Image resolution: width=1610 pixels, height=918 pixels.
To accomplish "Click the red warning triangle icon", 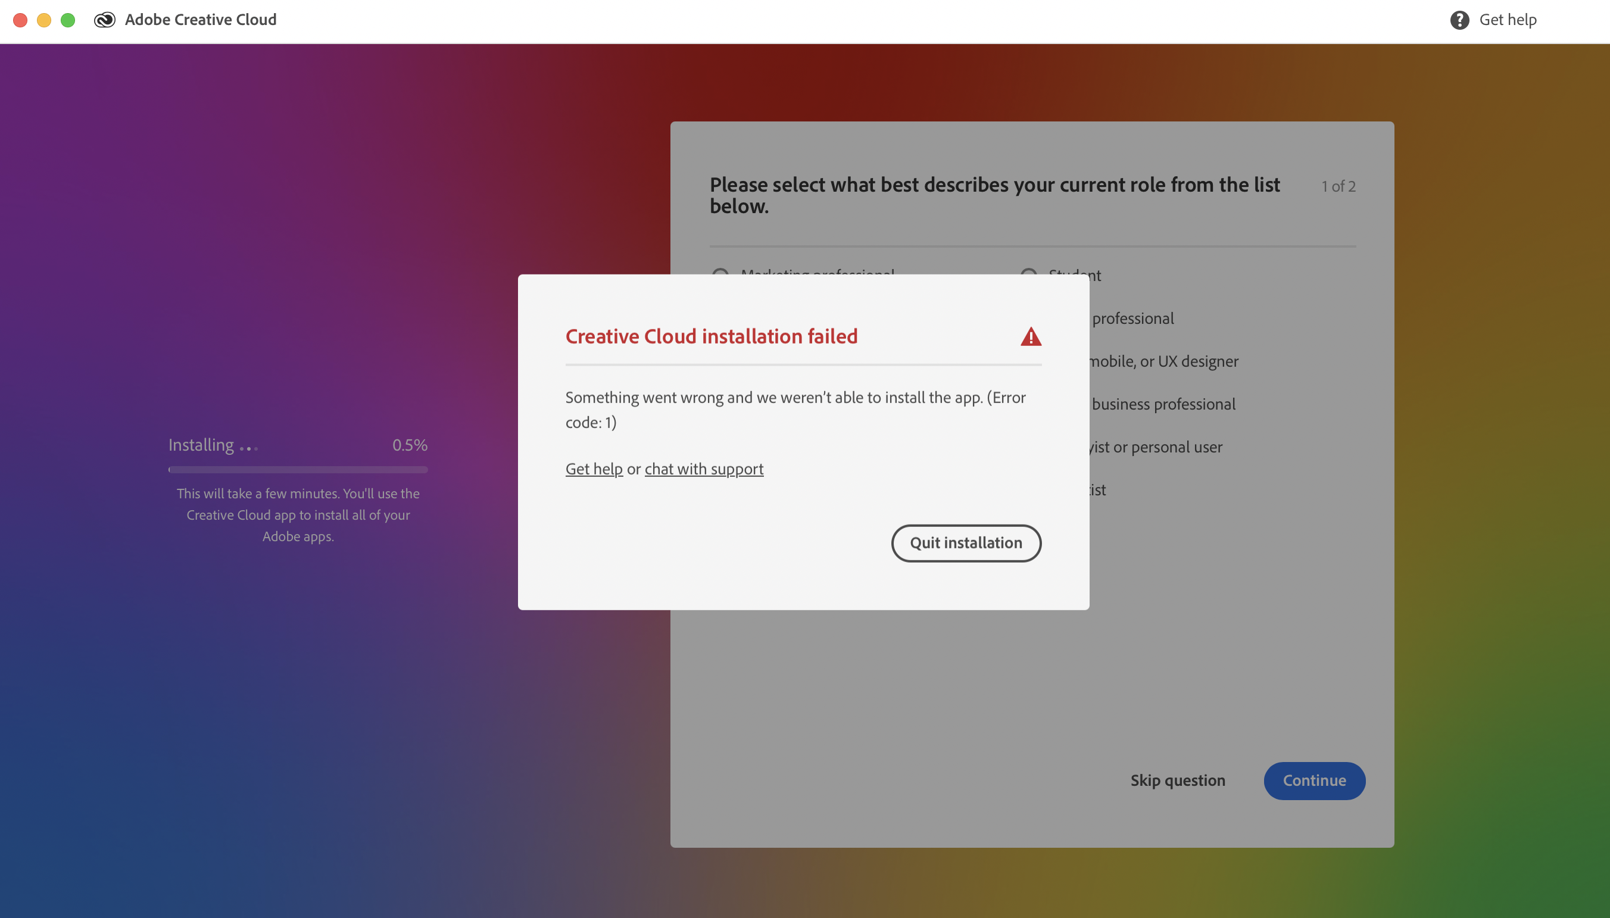I will point(1031,337).
